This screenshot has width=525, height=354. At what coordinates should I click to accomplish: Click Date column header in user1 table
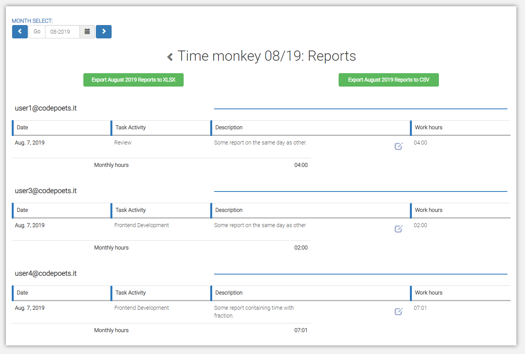click(61, 128)
